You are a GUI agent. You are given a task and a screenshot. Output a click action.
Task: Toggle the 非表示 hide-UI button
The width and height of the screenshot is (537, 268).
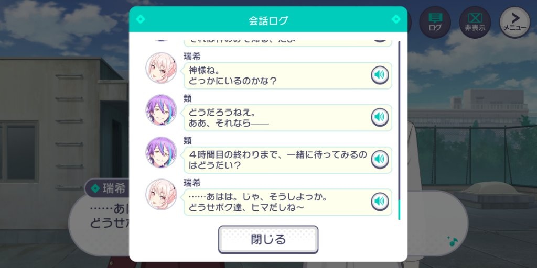click(x=475, y=22)
